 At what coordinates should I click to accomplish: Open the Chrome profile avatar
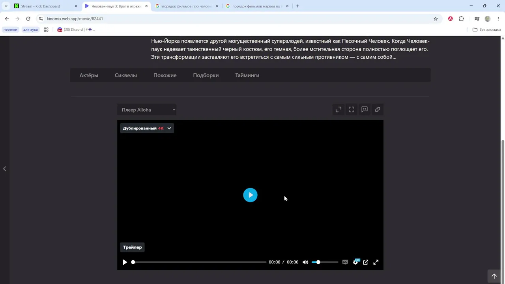488,19
